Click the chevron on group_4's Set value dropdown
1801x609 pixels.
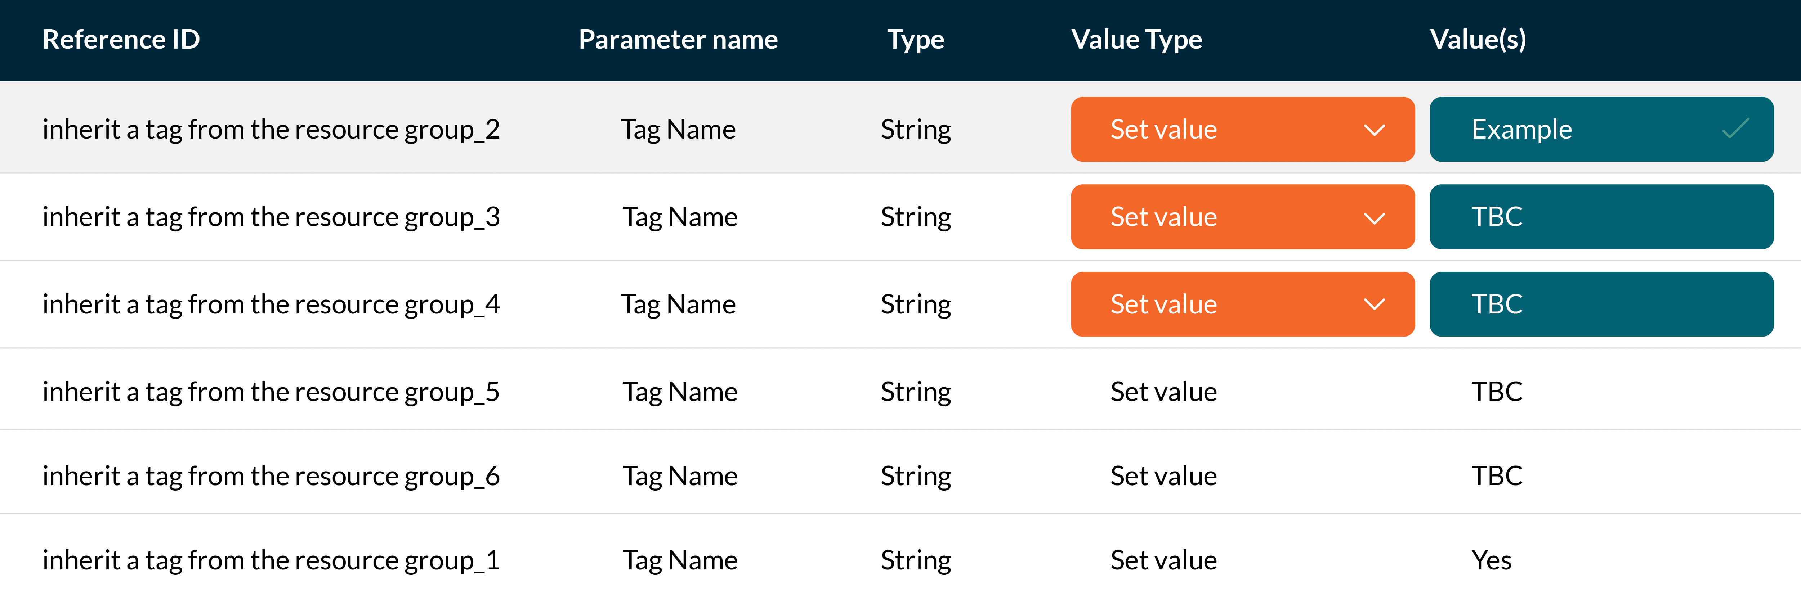pos(1374,304)
